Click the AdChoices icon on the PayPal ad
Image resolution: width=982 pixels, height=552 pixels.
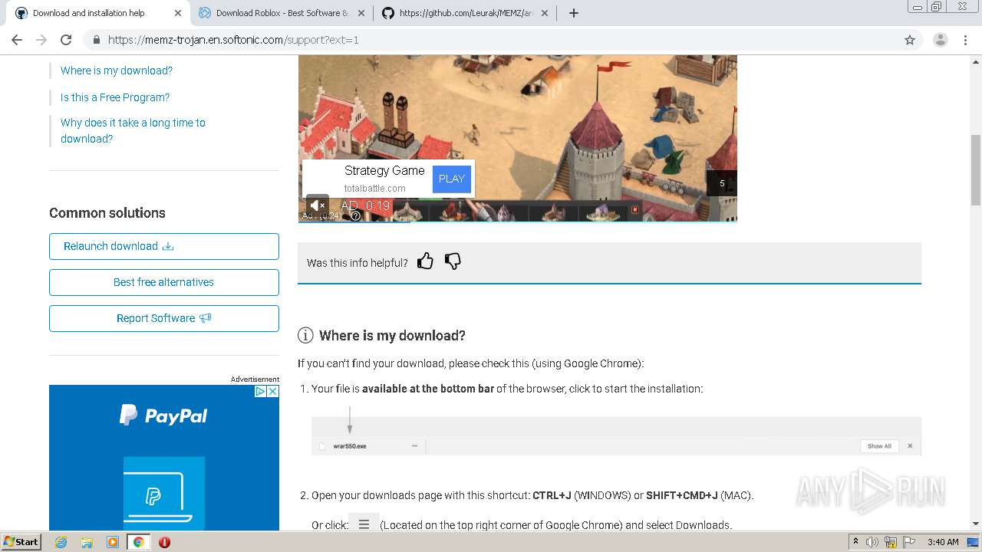pyautogui.click(x=260, y=391)
